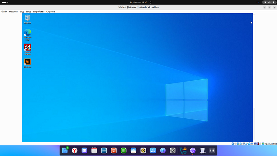This screenshot has height=156, width=277.
Task: Open the Корзина recycle bin desktop icon
Action: coord(27,18)
